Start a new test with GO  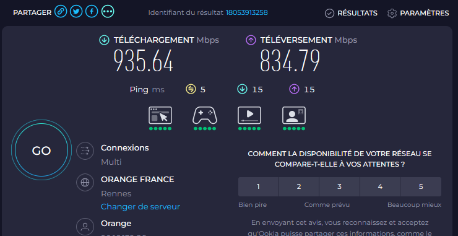(41, 150)
